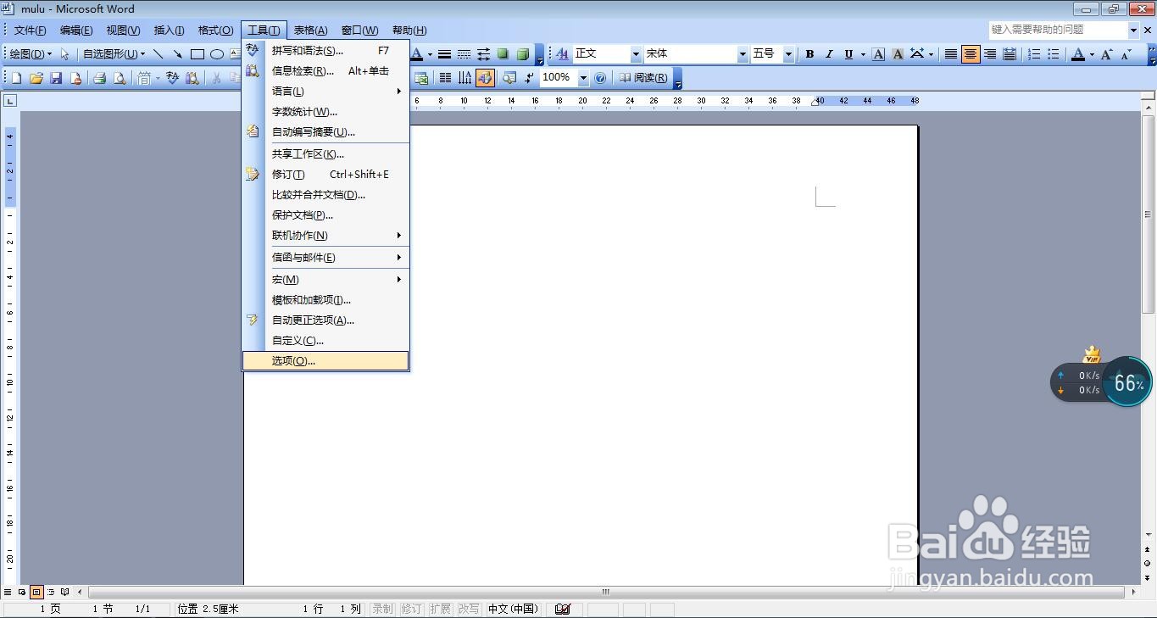The image size is (1157, 618).
Task: Insert Excel worksheet icon
Action: coord(421,78)
